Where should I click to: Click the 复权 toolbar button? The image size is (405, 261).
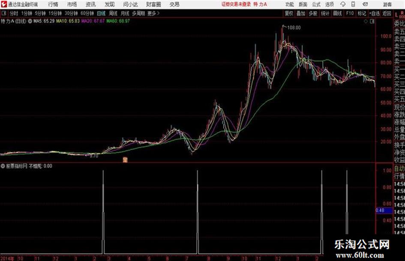click(x=289, y=13)
